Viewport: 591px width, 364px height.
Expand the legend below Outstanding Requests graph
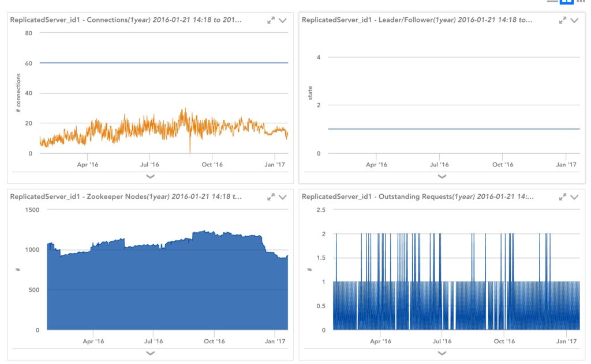click(x=442, y=353)
